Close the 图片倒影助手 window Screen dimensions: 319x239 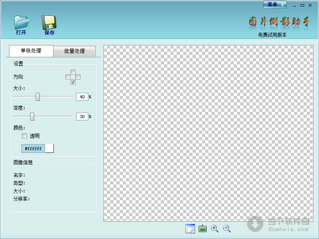point(310,5)
